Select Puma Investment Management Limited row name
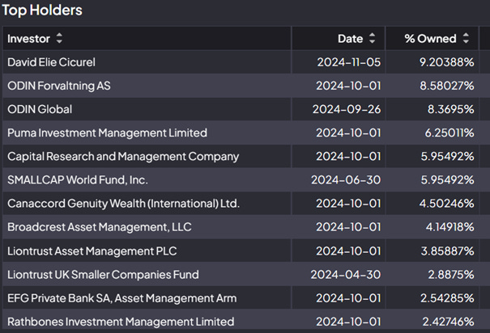Screen dimensions: 490x333 pos(107,133)
